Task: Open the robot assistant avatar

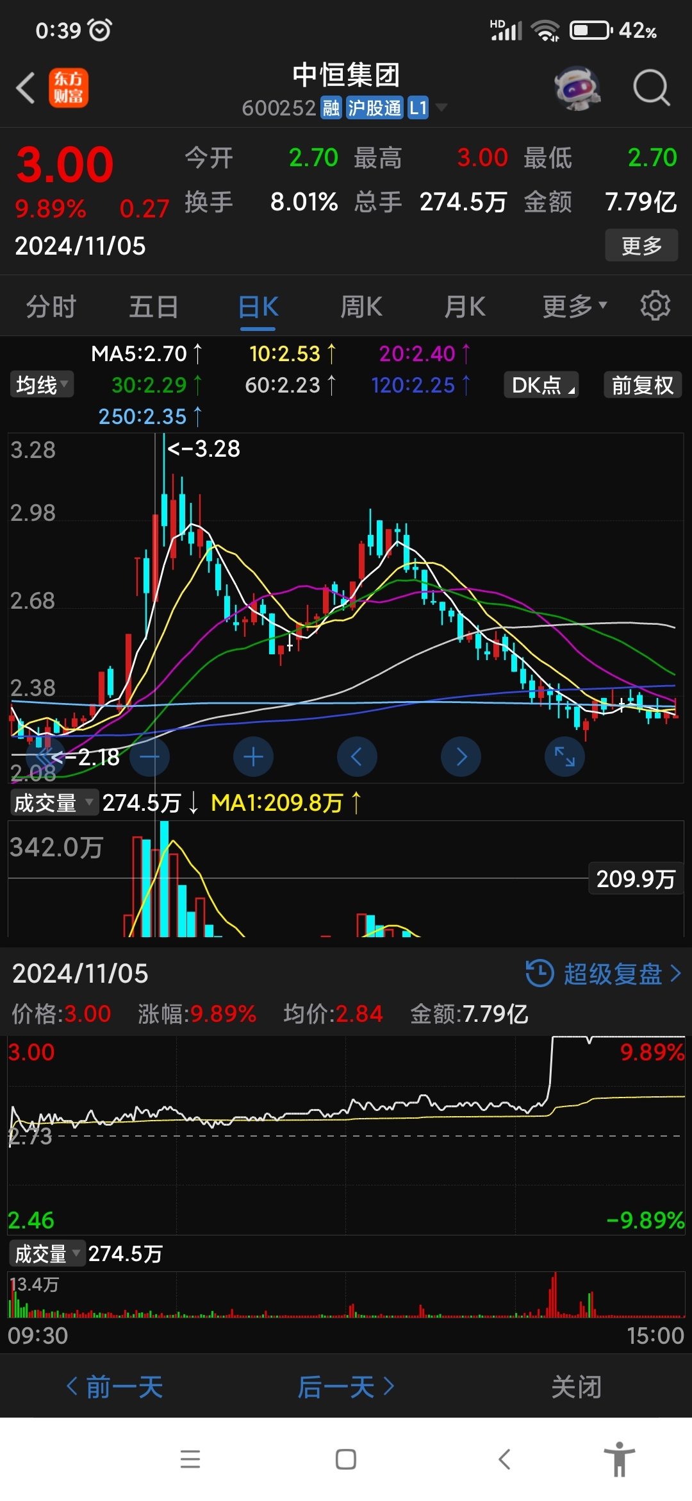Action: [x=577, y=88]
